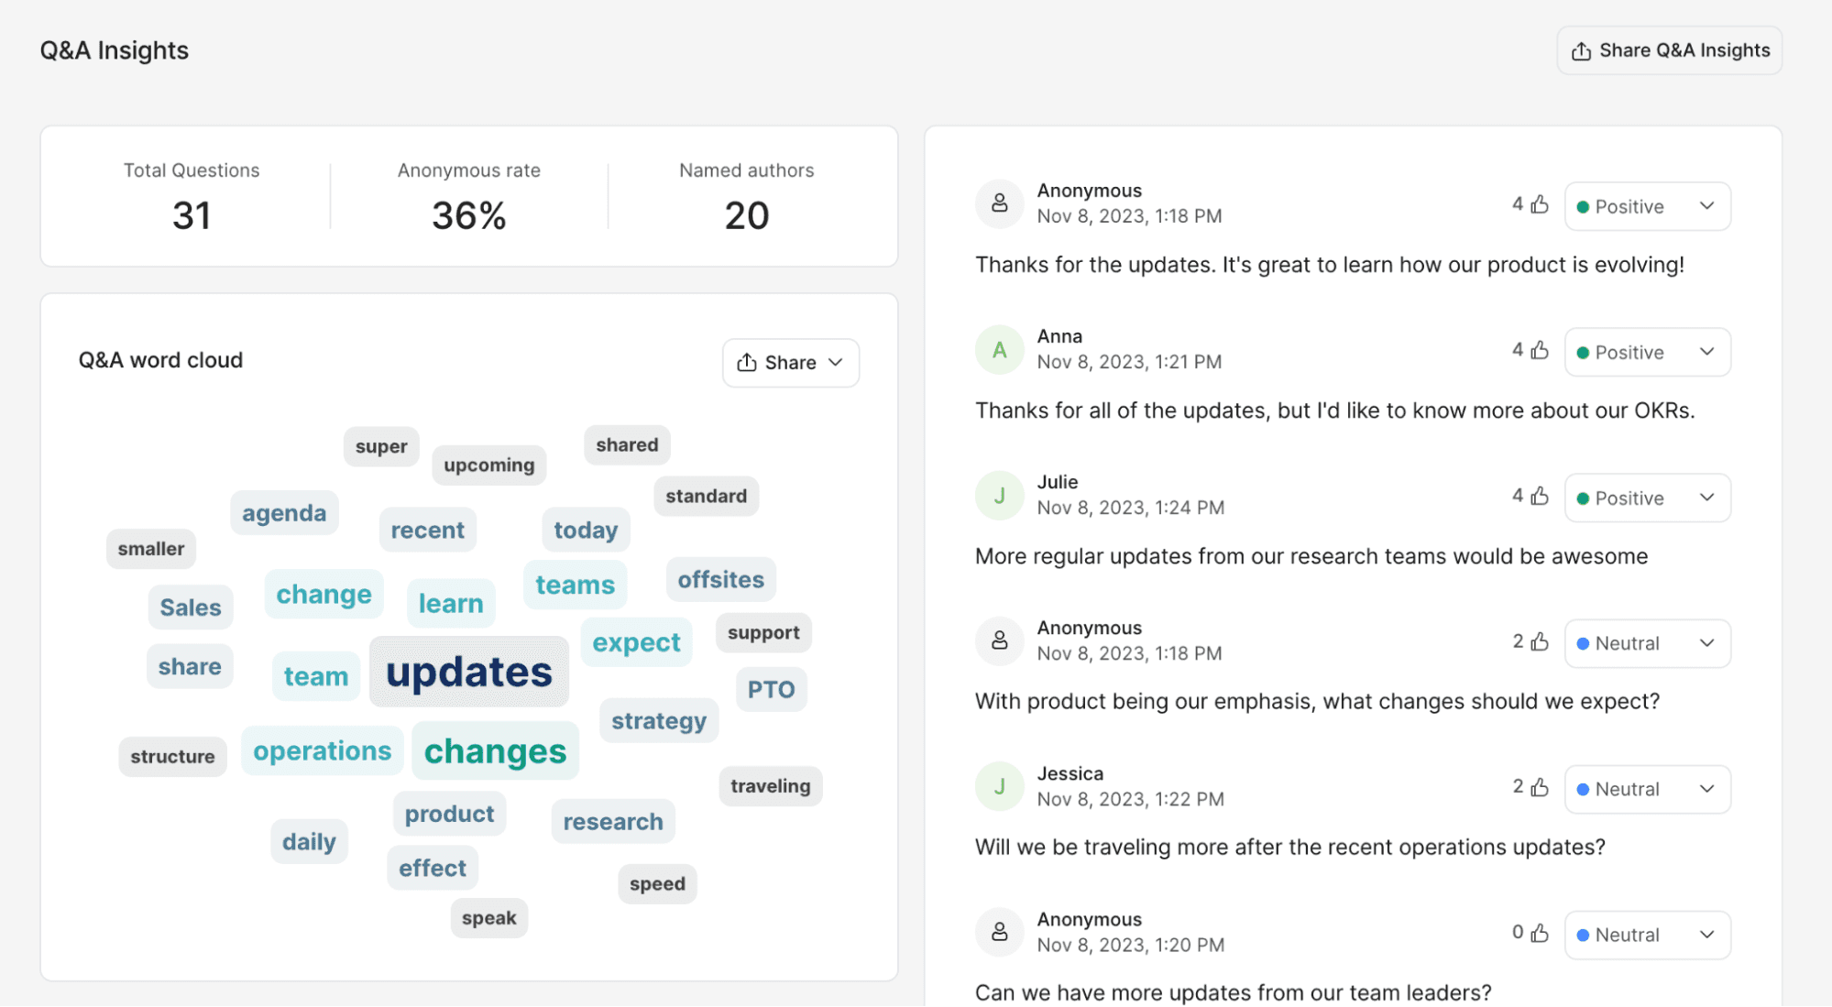Click the anonymous avatar icon of first question
Viewport: 1832px width, 1007px height.
coord(999,203)
